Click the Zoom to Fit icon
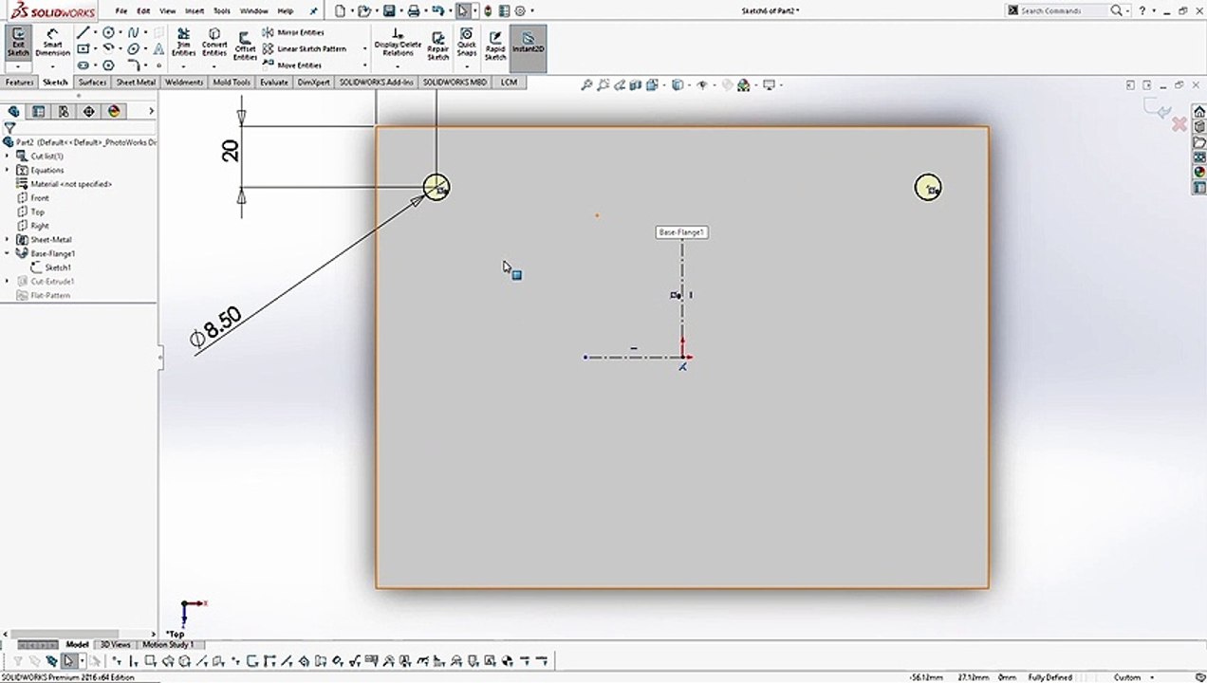The image size is (1207, 683). coord(587,84)
